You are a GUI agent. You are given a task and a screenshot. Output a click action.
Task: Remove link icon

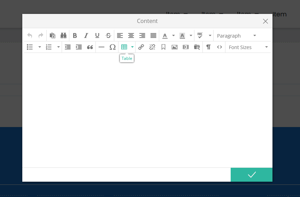[x=152, y=47]
